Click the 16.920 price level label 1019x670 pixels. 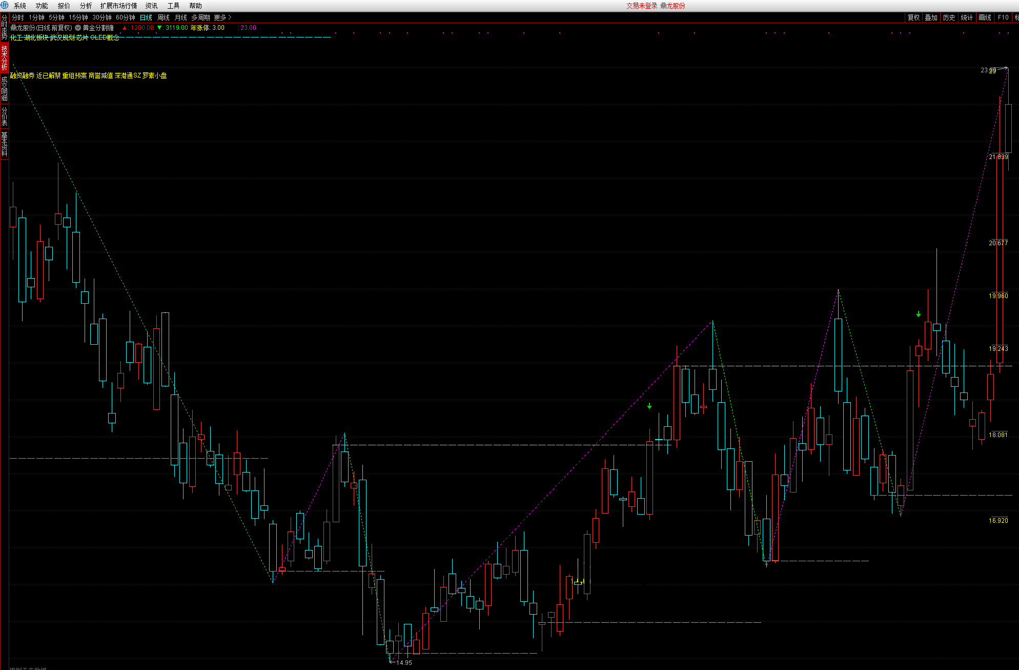[x=998, y=520]
